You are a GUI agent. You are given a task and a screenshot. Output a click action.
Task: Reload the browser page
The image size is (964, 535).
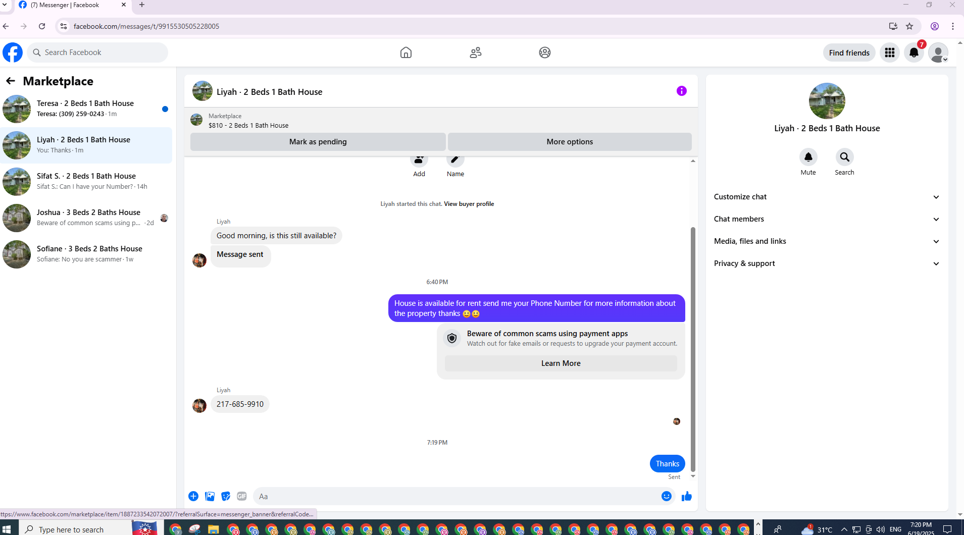coord(42,26)
